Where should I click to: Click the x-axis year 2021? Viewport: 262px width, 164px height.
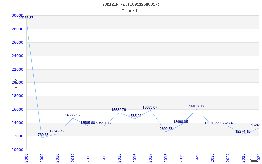tap(212, 158)
